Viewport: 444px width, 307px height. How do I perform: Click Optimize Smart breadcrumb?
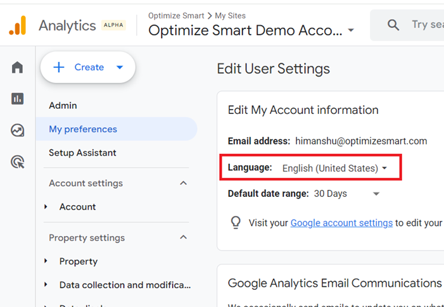point(176,16)
